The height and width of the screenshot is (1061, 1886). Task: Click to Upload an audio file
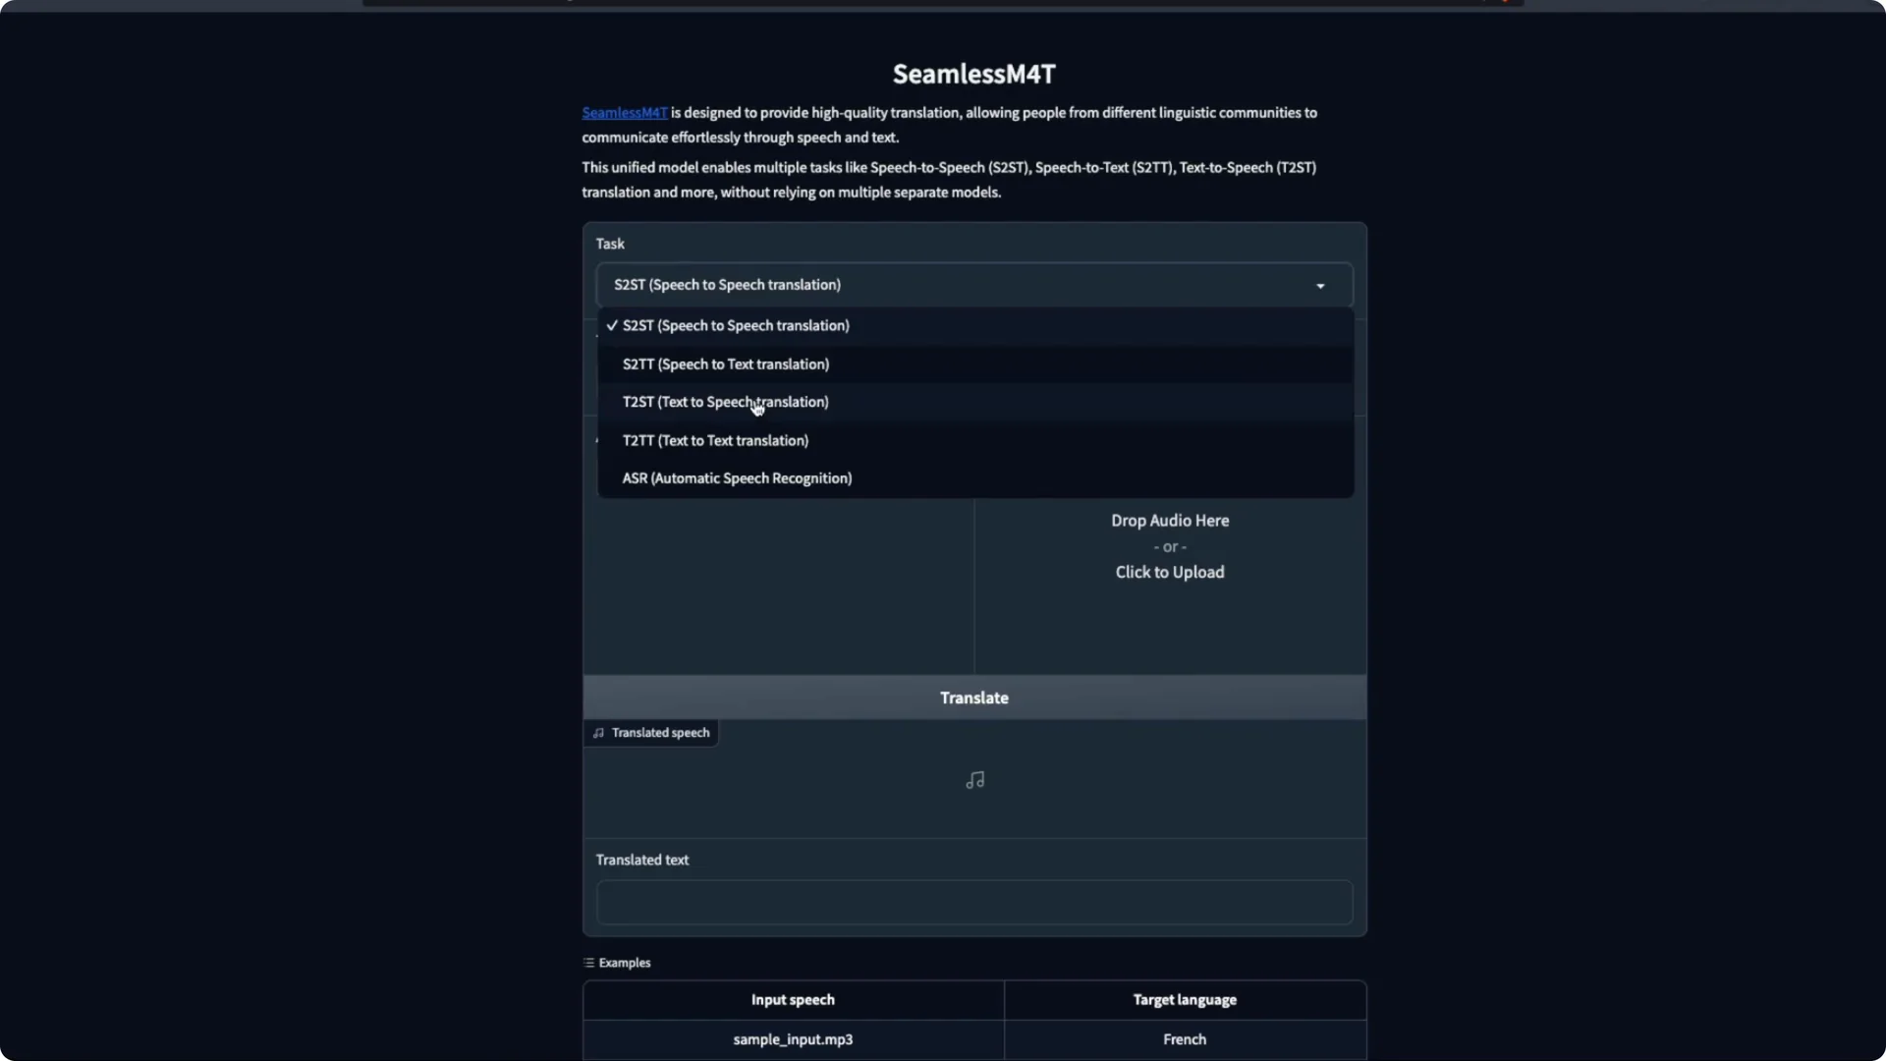click(x=1169, y=572)
